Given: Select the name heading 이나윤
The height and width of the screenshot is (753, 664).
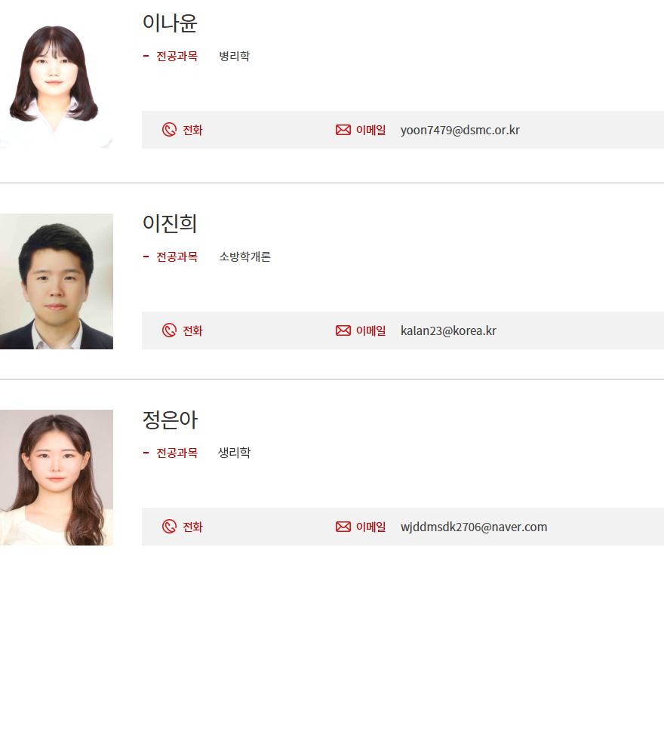Looking at the screenshot, I should 170,23.
